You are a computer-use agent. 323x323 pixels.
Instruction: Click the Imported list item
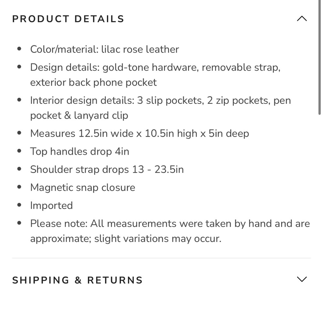(51, 206)
